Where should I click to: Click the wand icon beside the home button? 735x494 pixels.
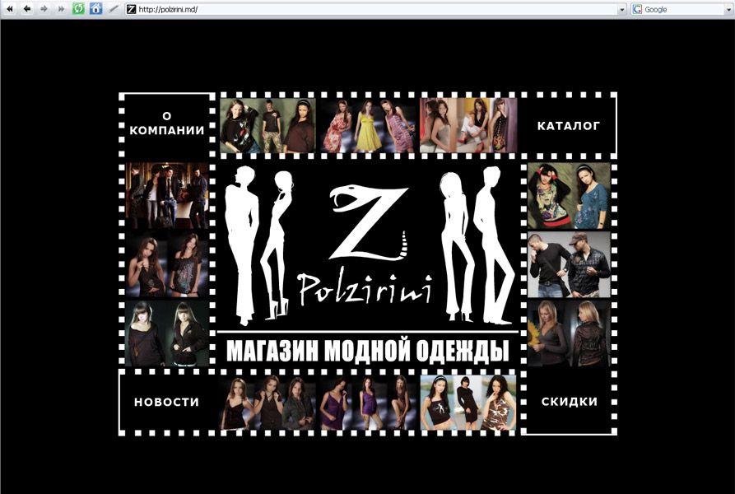coord(113,9)
